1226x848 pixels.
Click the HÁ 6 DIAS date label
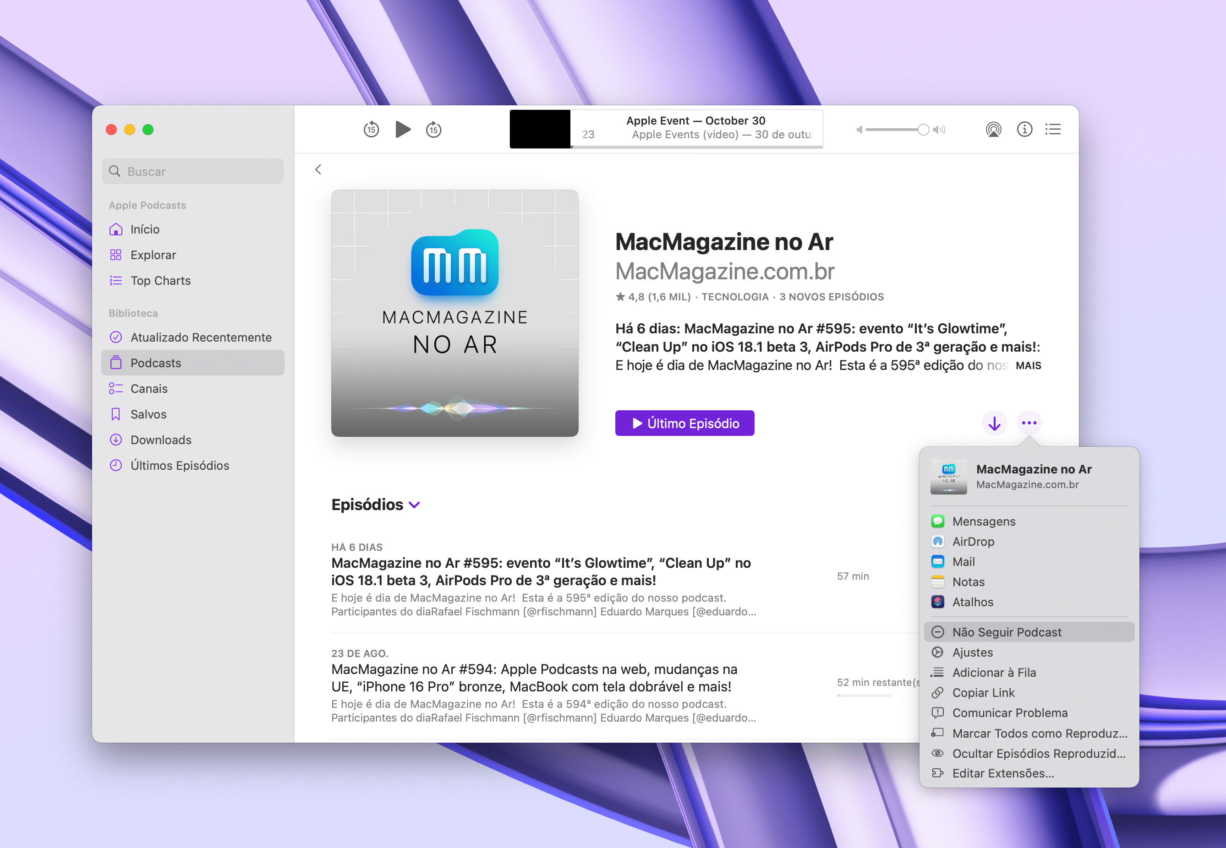tap(357, 547)
